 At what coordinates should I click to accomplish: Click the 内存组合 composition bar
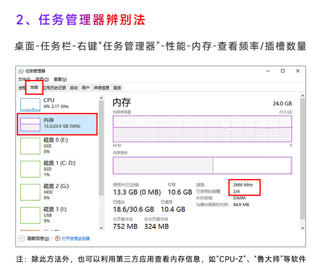click(x=202, y=165)
